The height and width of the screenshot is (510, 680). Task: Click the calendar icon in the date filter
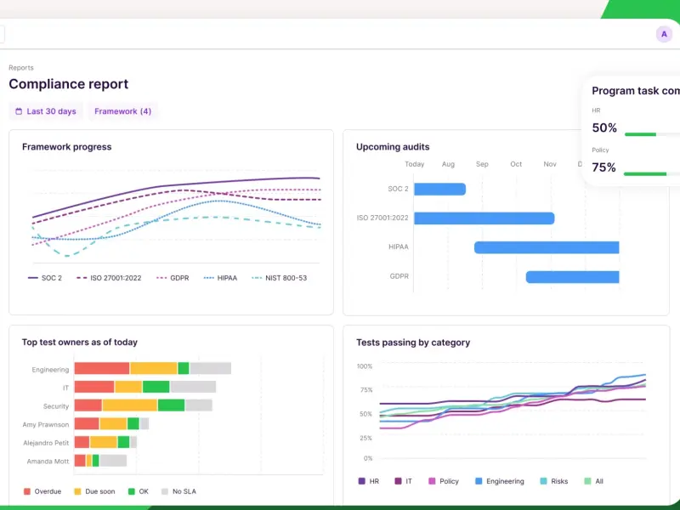(x=19, y=111)
